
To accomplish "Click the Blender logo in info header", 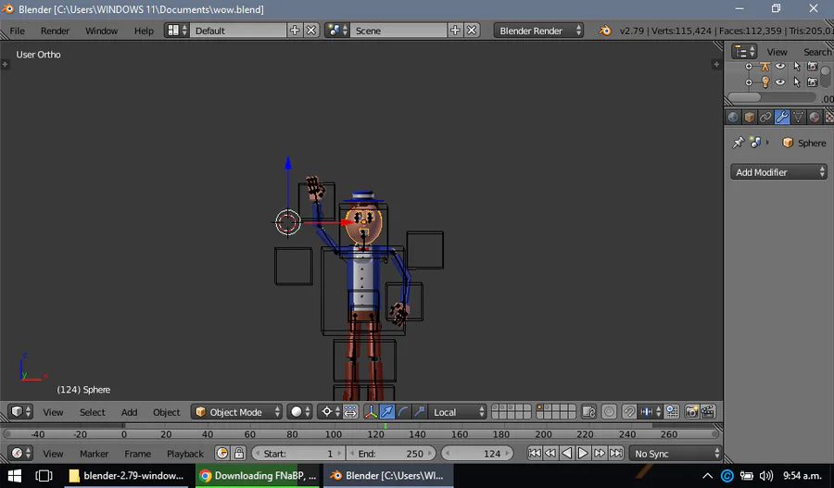I will 605,31.
